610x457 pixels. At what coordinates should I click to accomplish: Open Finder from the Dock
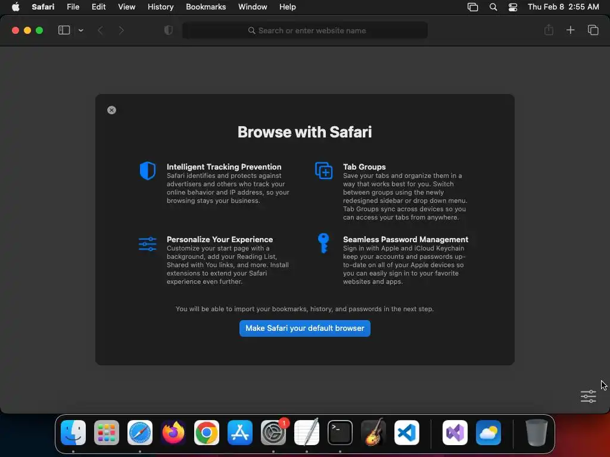(x=73, y=433)
